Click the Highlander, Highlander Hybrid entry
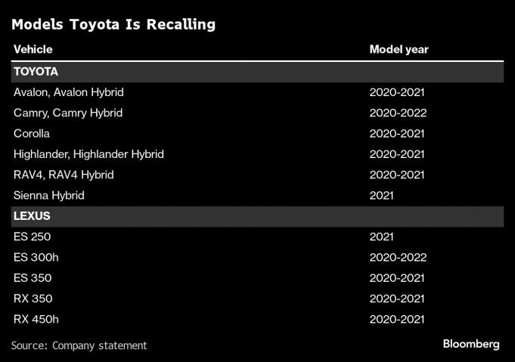 click(x=88, y=154)
